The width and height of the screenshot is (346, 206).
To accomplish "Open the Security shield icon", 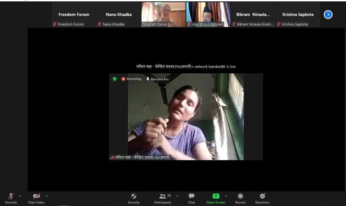I will tap(133, 196).
